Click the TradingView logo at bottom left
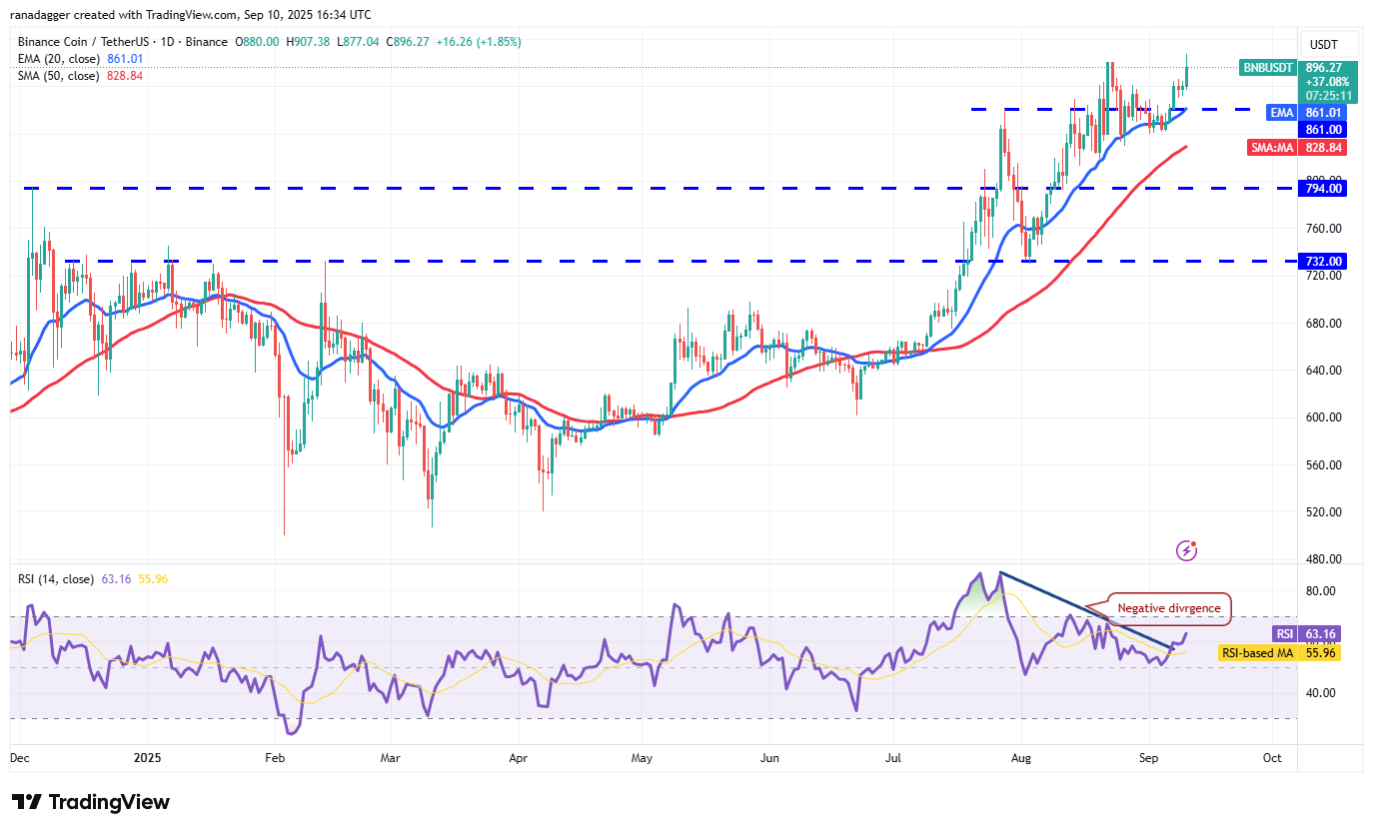This screenshot has height=832, width=1373. point(90,802)
